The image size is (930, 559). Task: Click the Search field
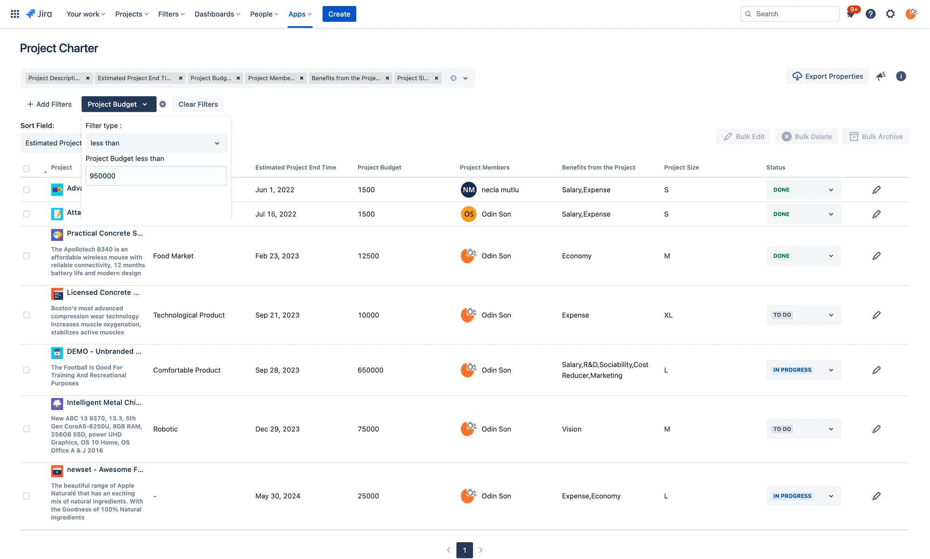pos(790,14)
